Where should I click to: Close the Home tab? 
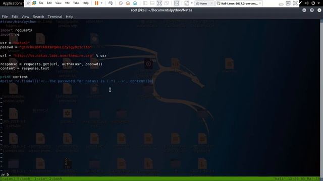pyautogui.click(x=211, y=4)
